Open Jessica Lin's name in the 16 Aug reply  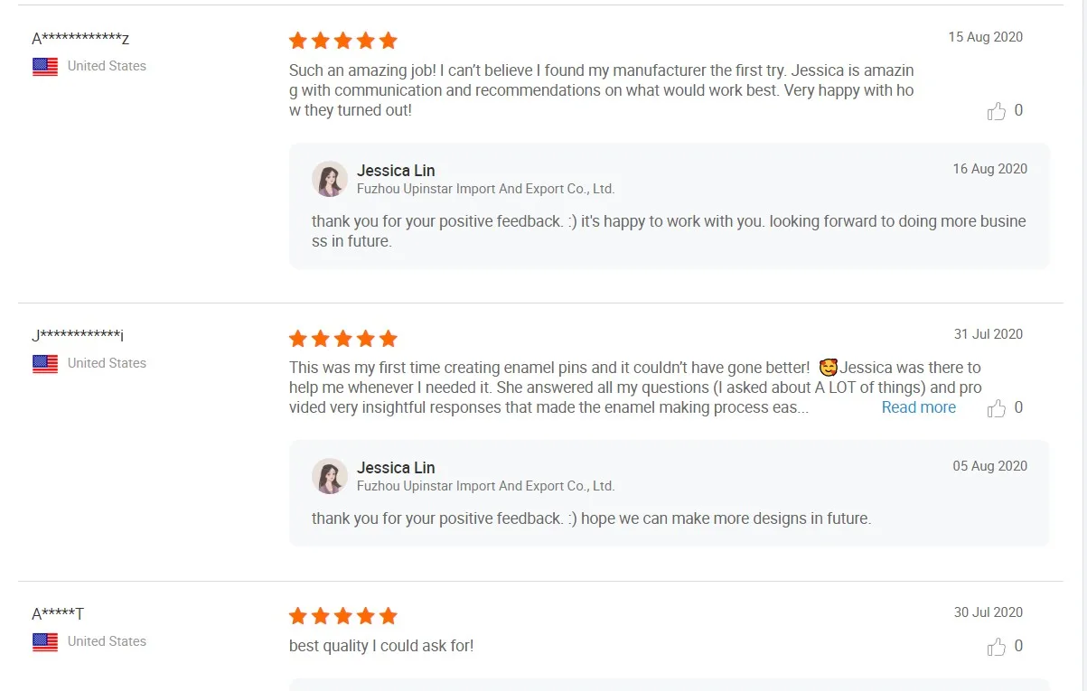pyautogui.click(x=396, y=171)
